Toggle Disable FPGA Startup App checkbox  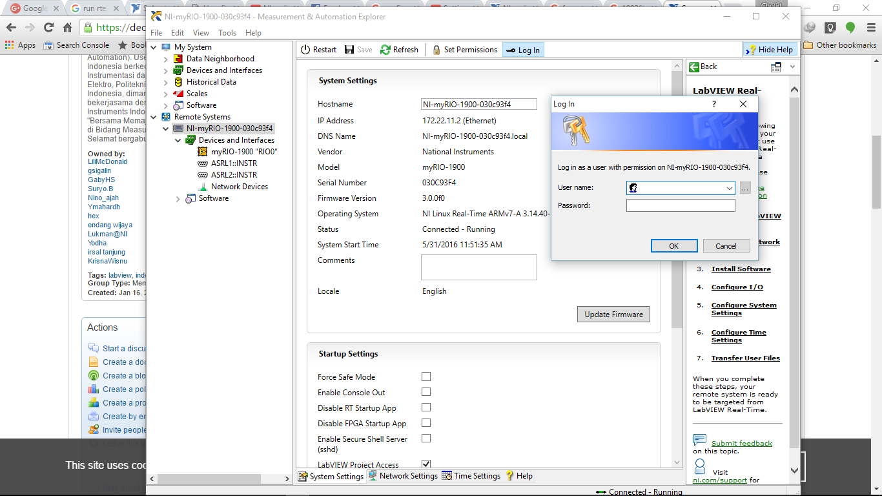tap(426, 423)
